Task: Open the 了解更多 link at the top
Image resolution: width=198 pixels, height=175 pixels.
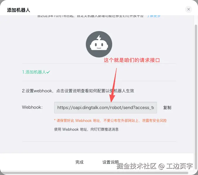Action: tap(154, 16)
